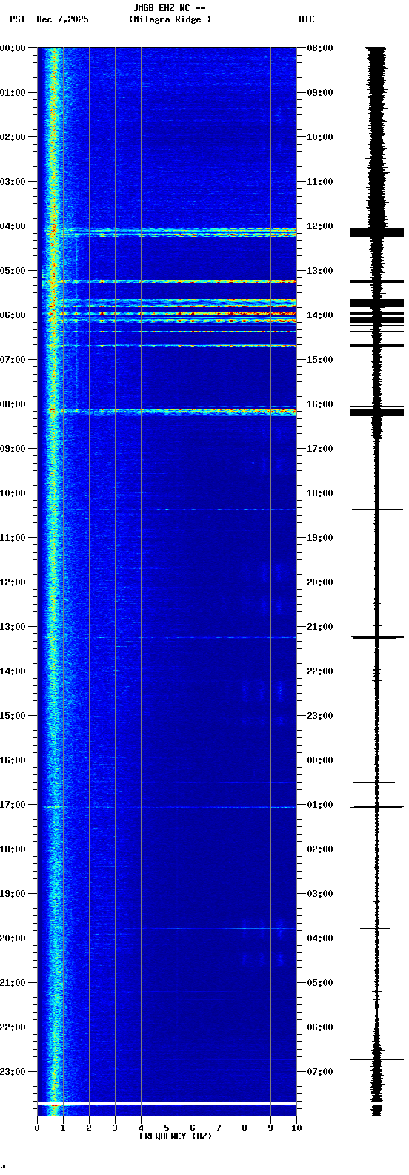Click the station title 'JMGB EHZ NC --'
The width and height of the screenshot is (409, 1175).
pyautogui.click(x=169, y=8)
